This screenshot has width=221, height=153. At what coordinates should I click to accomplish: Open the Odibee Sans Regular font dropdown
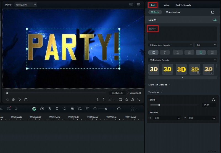171,45
